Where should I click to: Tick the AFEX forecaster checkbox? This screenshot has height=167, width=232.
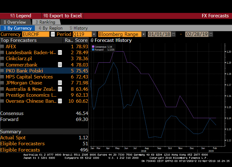(x=2, y=47)
